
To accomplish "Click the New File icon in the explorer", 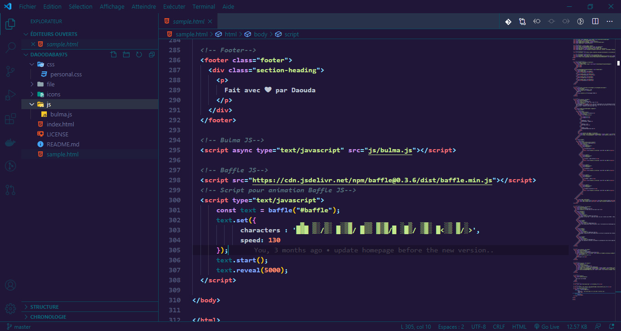I will [114, 55].
